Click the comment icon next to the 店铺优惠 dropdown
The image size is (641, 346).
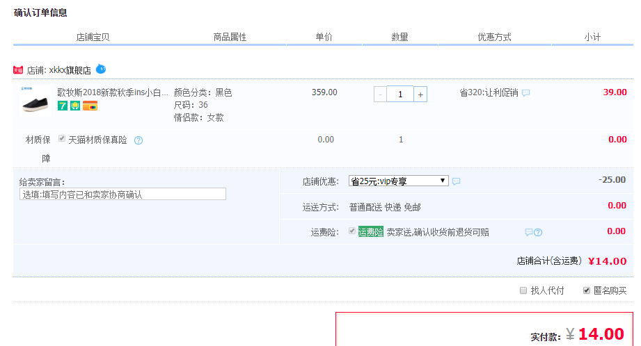point(456,181)
